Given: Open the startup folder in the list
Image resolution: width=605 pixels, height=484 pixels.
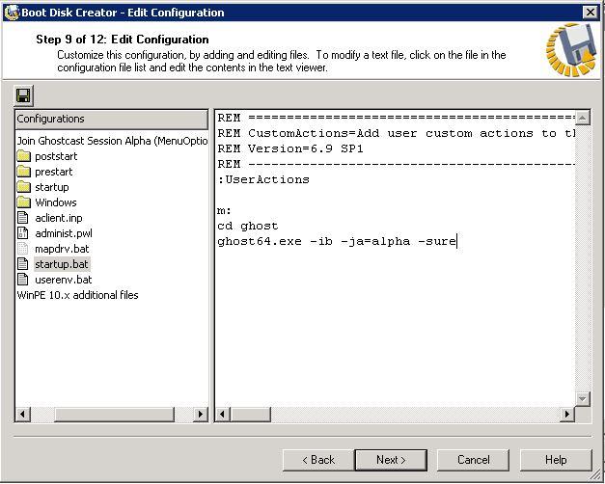Looking at the screenshot, I should (51, 187).
